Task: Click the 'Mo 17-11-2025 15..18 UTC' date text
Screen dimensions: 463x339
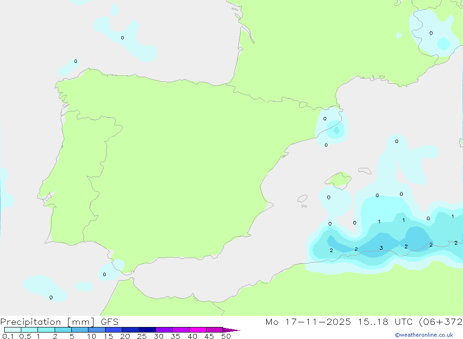Action: pos(339,321)
